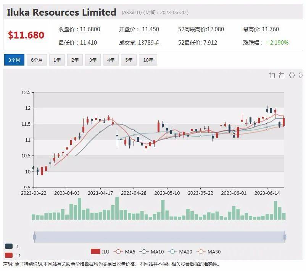
Task: Disable the MA30 moving average series
Action: click(208, 252)
